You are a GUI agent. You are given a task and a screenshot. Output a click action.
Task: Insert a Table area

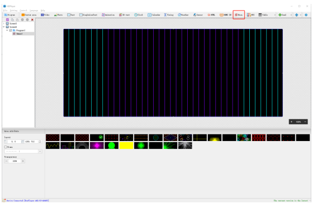click(263, 15)
